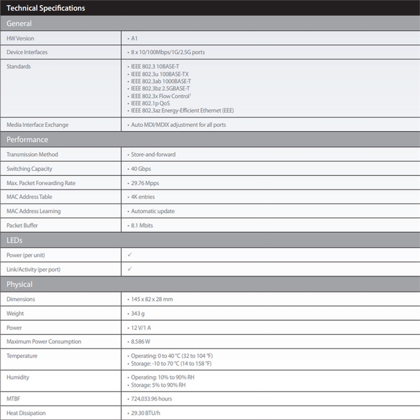Screen dimensions: 420x420
Task: Click the IEEE 802.3bz 2.5GBASE-T standard entry
Action: (x=160, y=88)
